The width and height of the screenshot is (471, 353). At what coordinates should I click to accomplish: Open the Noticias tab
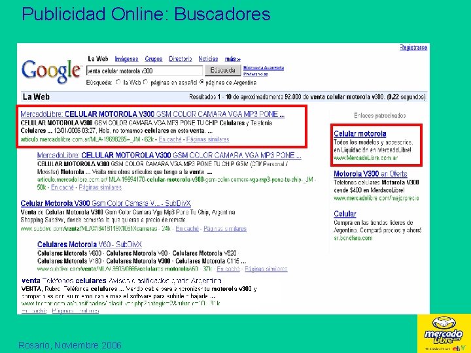point(208,59)
